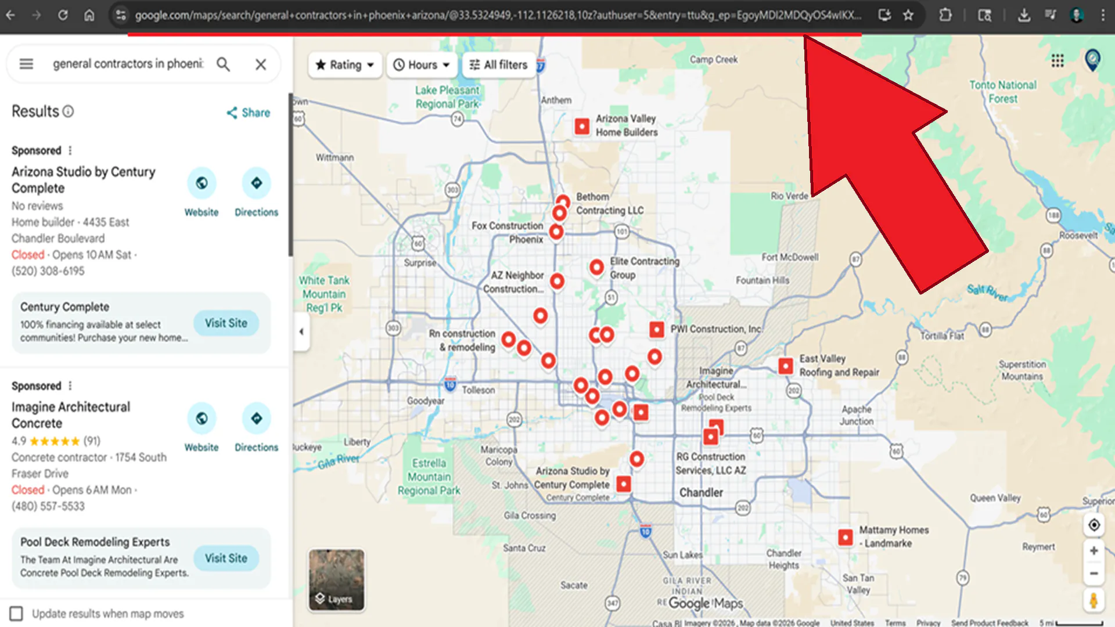Click the search box in Google Maps
The image size is (1115, 627).
pos(128,64)
